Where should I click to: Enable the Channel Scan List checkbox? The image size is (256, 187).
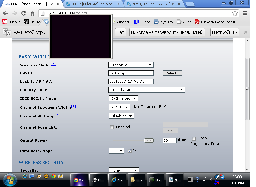[112, 127]
